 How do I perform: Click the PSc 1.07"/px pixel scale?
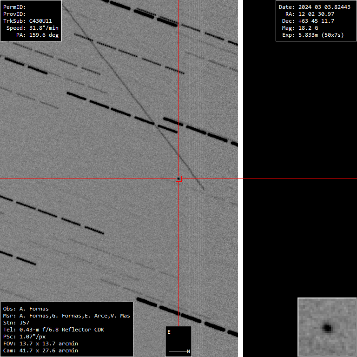pyautogui.click(x=25, y=337)
